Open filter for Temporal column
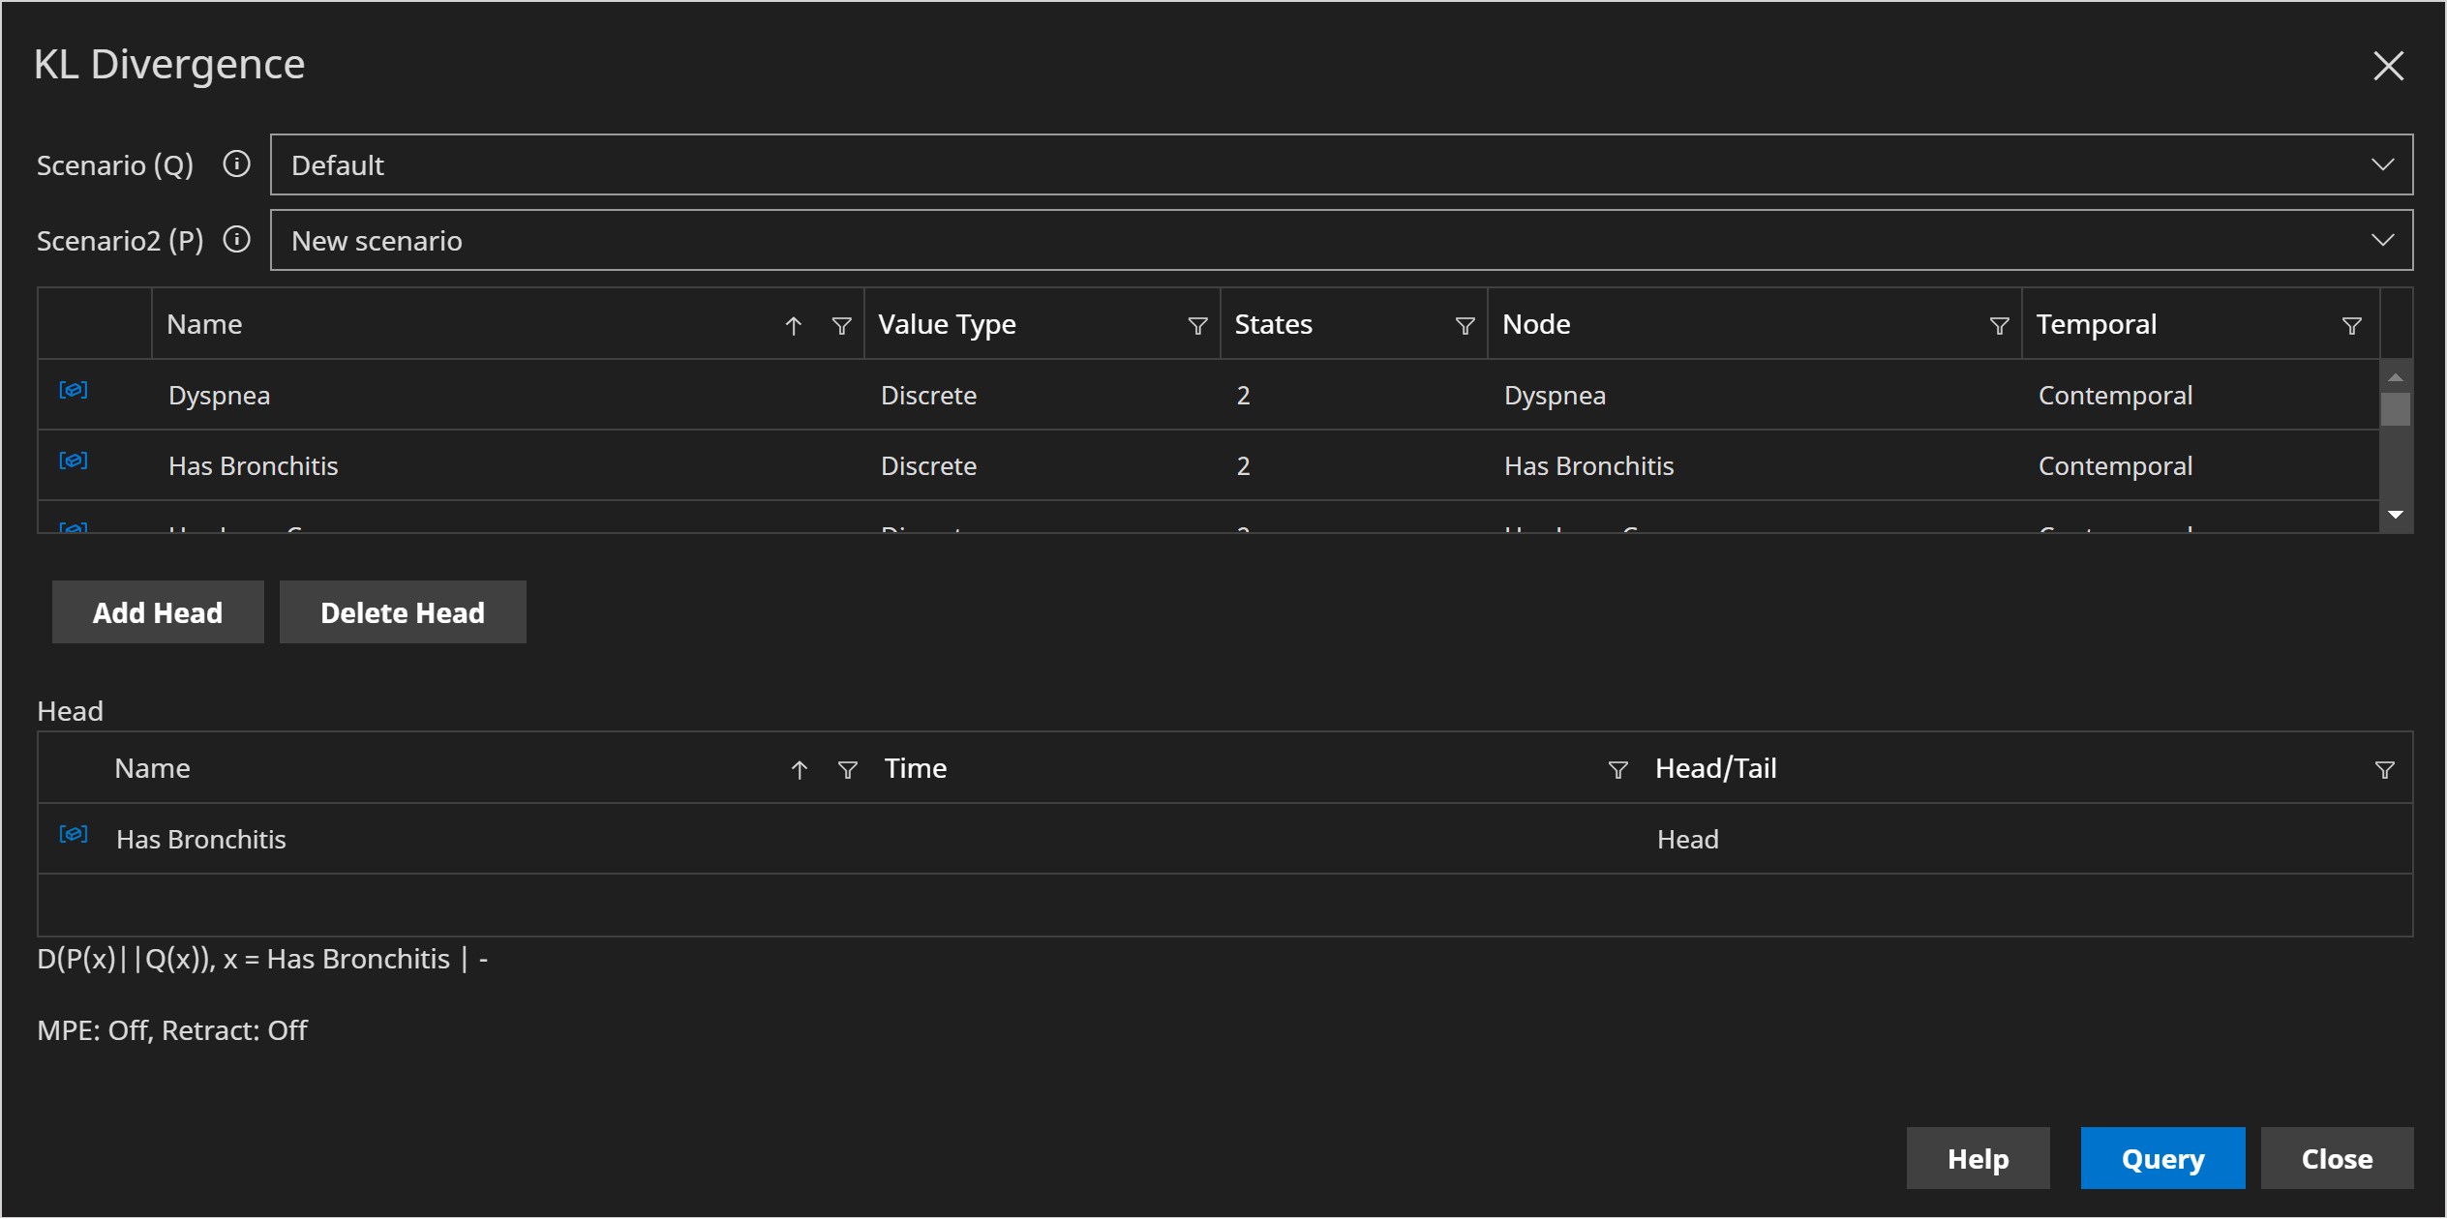Image resolution: width=2447 pixels, height=1219 pixels. pyautogui.click(x=2351, y=326)
